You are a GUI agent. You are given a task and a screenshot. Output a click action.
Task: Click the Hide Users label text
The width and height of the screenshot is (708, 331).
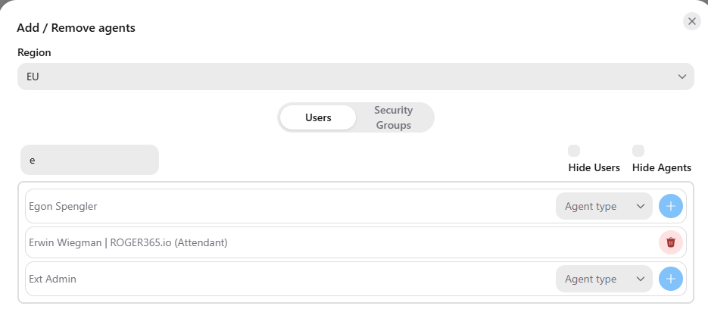[594, 168]
